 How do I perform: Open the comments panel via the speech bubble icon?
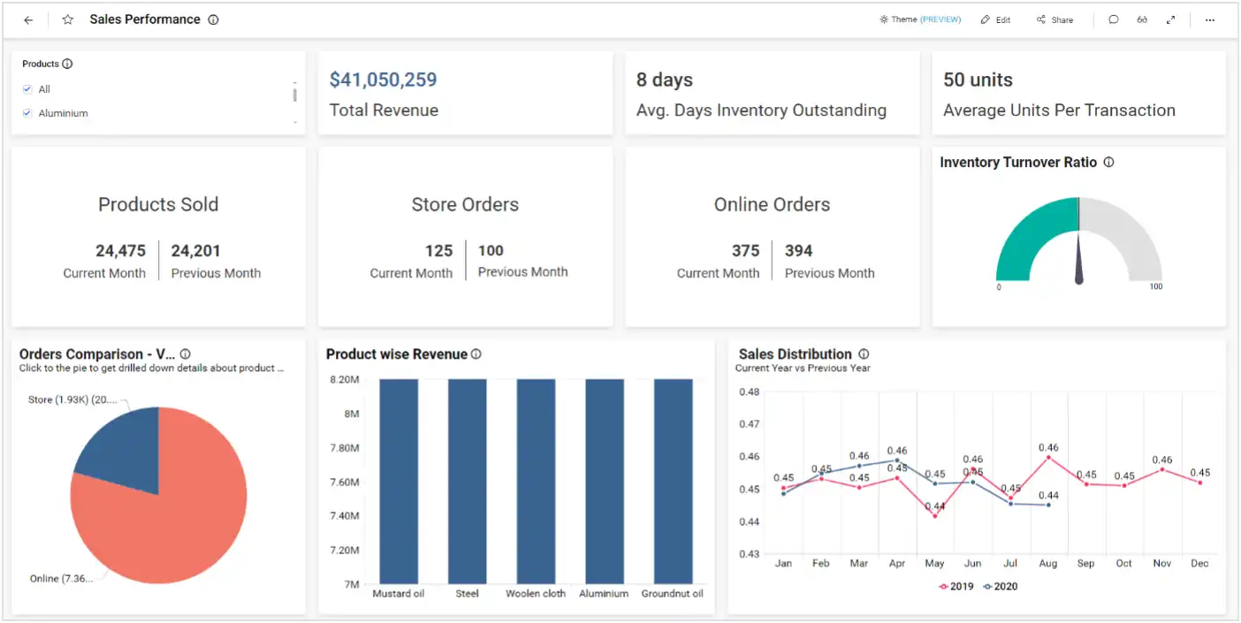1113,19
